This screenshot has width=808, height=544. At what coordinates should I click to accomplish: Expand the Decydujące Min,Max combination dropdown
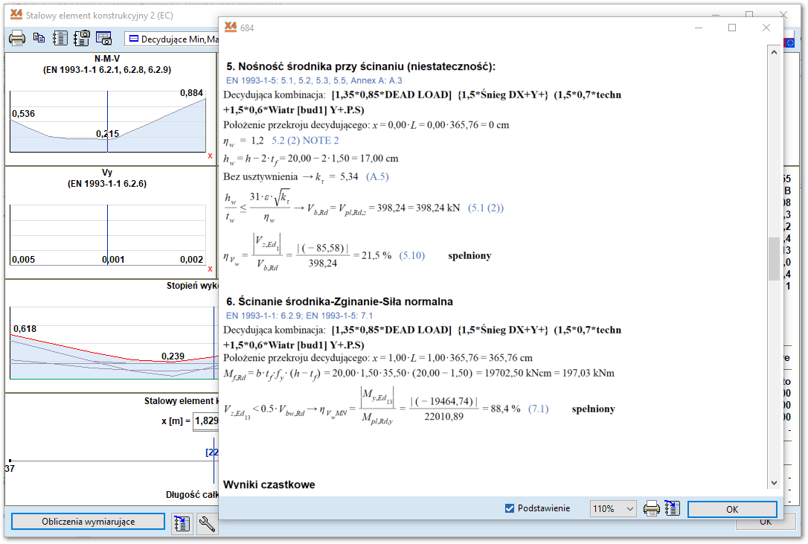(x=171, y=38)
